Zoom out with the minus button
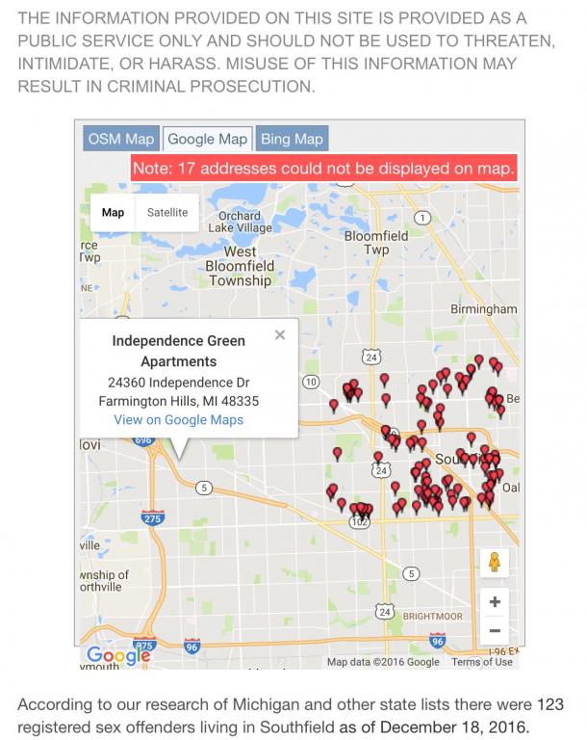The width and height of the screenshot is (587, 740). pos(495,631)
